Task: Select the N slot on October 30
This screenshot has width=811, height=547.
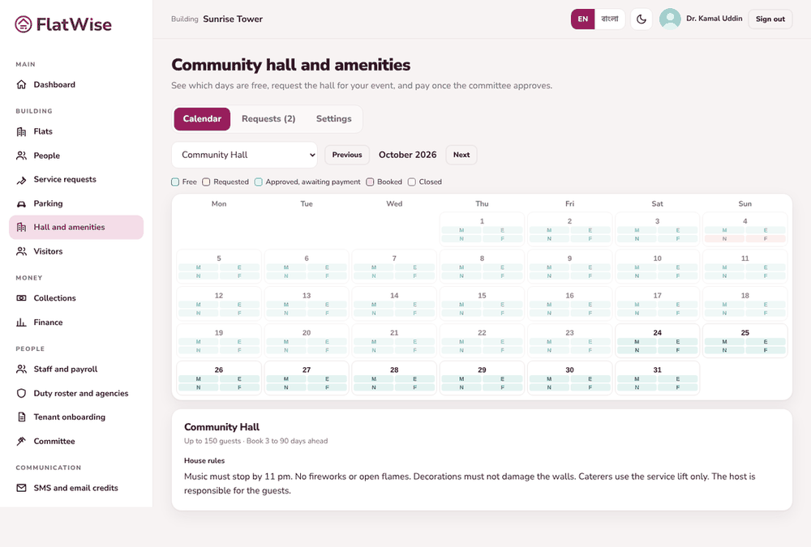Action: point(549,387)
